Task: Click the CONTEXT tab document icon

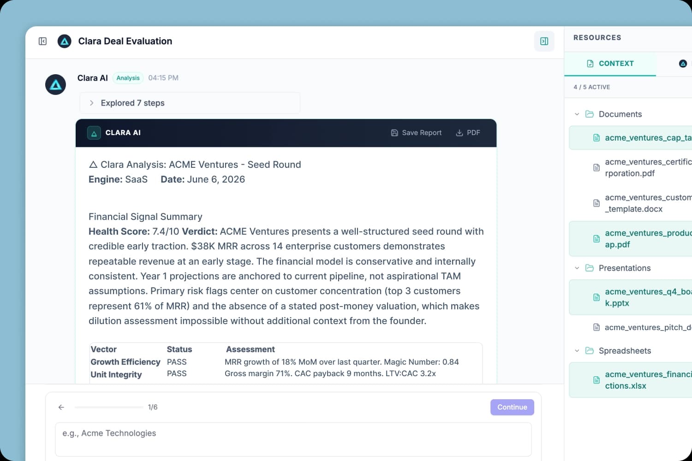Action: click(x=590, y=64)
